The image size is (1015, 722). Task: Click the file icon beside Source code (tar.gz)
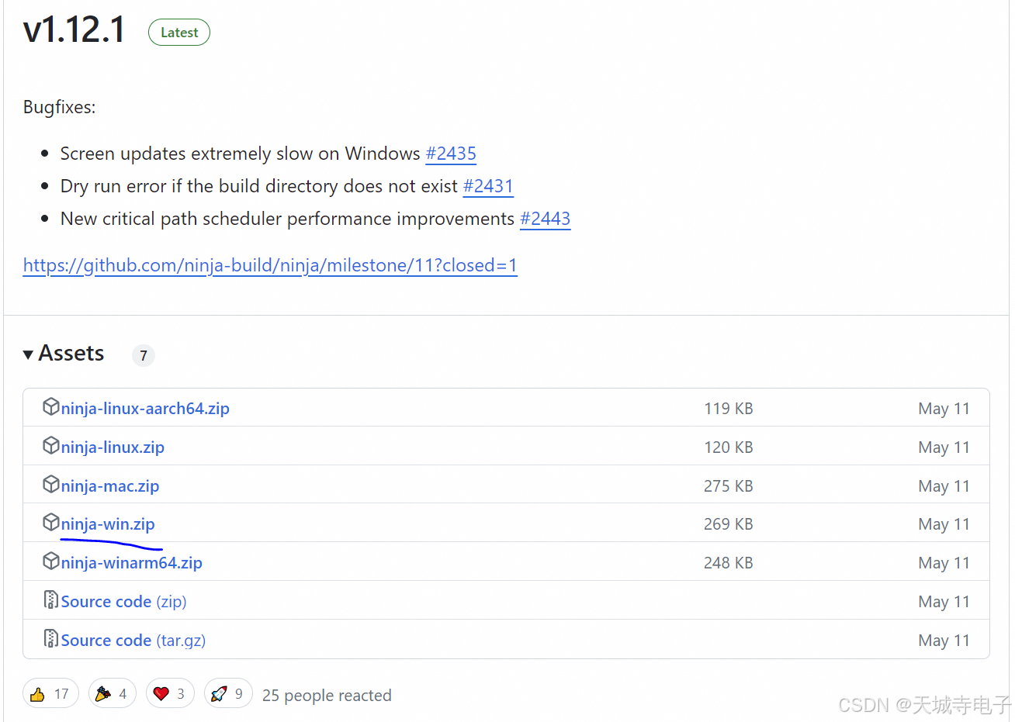pos(51,638)
